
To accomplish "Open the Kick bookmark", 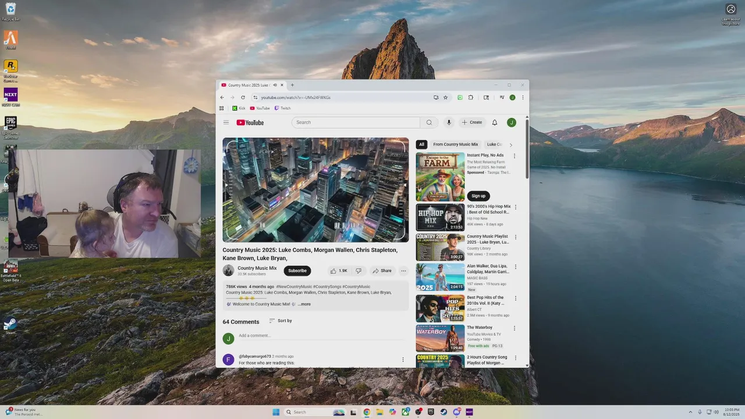I will [239, 108].
